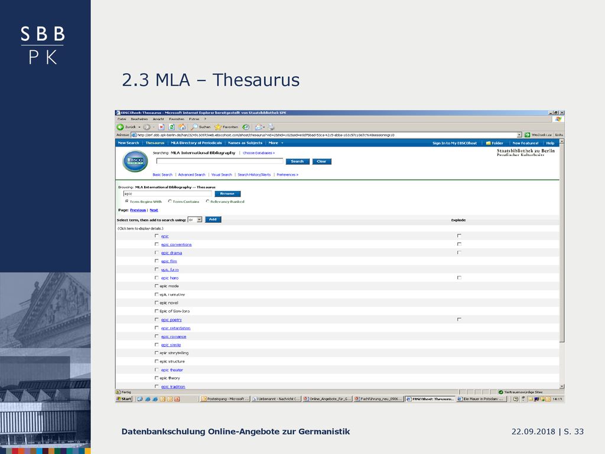
Task: Open the or operator dropdown
Action: click(x=195, y=220)
